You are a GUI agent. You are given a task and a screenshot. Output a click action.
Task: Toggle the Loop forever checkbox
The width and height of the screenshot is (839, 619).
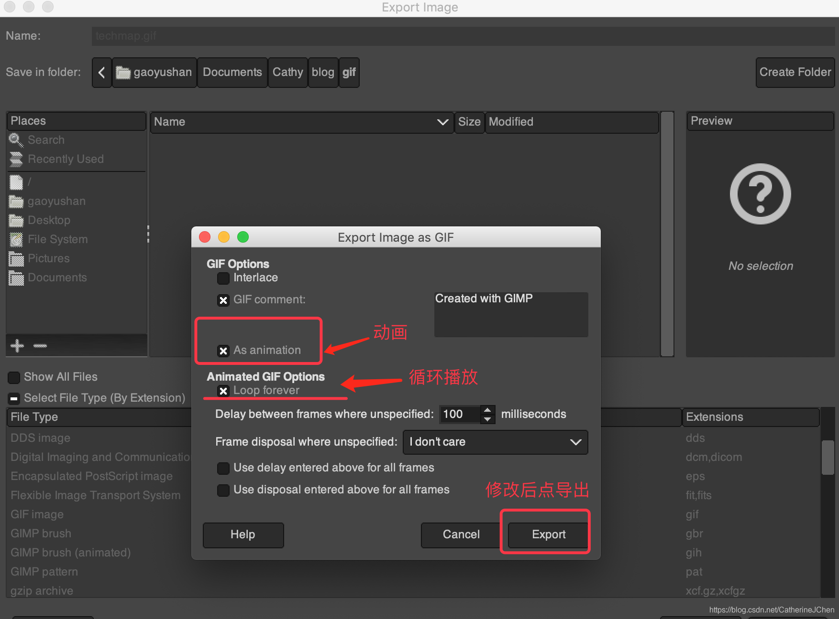click(x=223, y=391)
